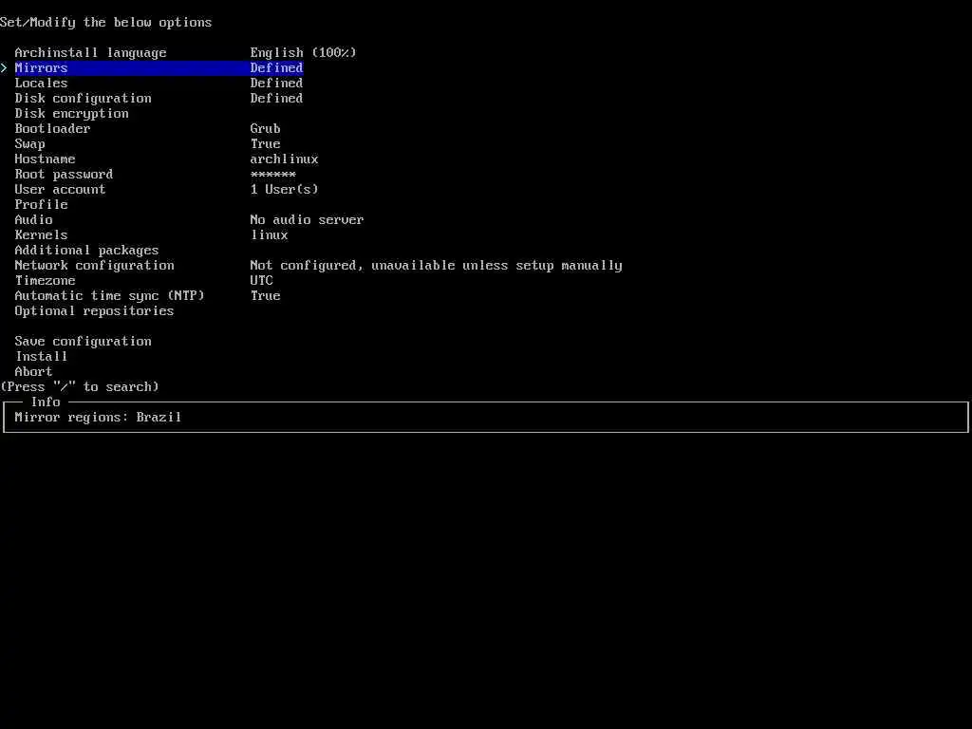Open the Root password option
This screenshot has height=729, width=972.
(64, 175)
